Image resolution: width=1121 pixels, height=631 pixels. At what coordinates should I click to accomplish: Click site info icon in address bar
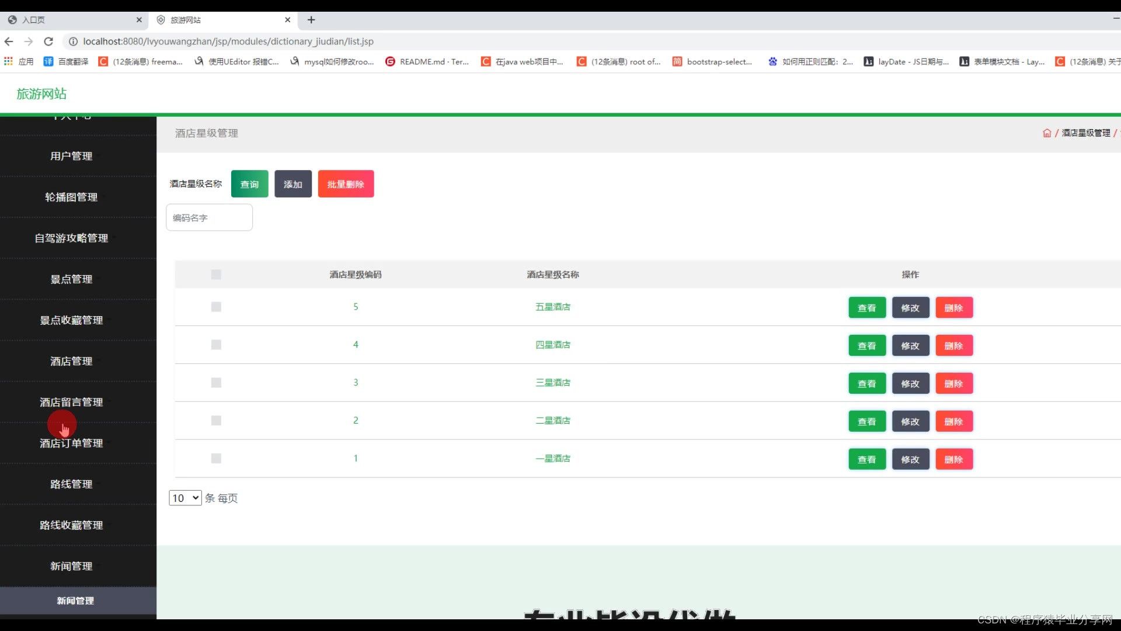[73, 41]
